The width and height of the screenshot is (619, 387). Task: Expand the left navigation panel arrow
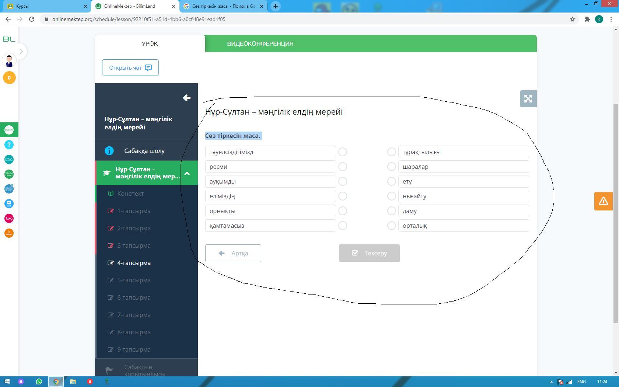pyautogui.click(x=21, y=52)
